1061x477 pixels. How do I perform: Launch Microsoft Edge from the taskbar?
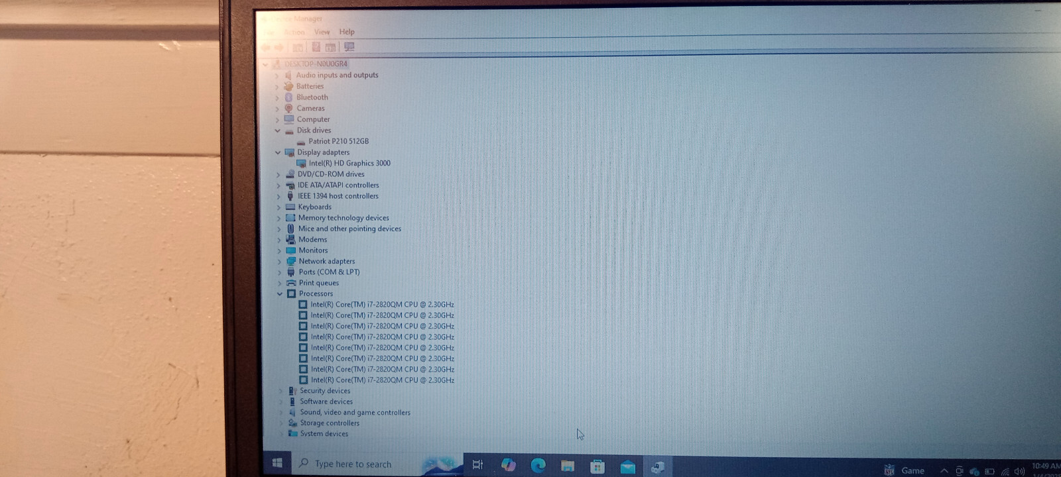[538, 465]
